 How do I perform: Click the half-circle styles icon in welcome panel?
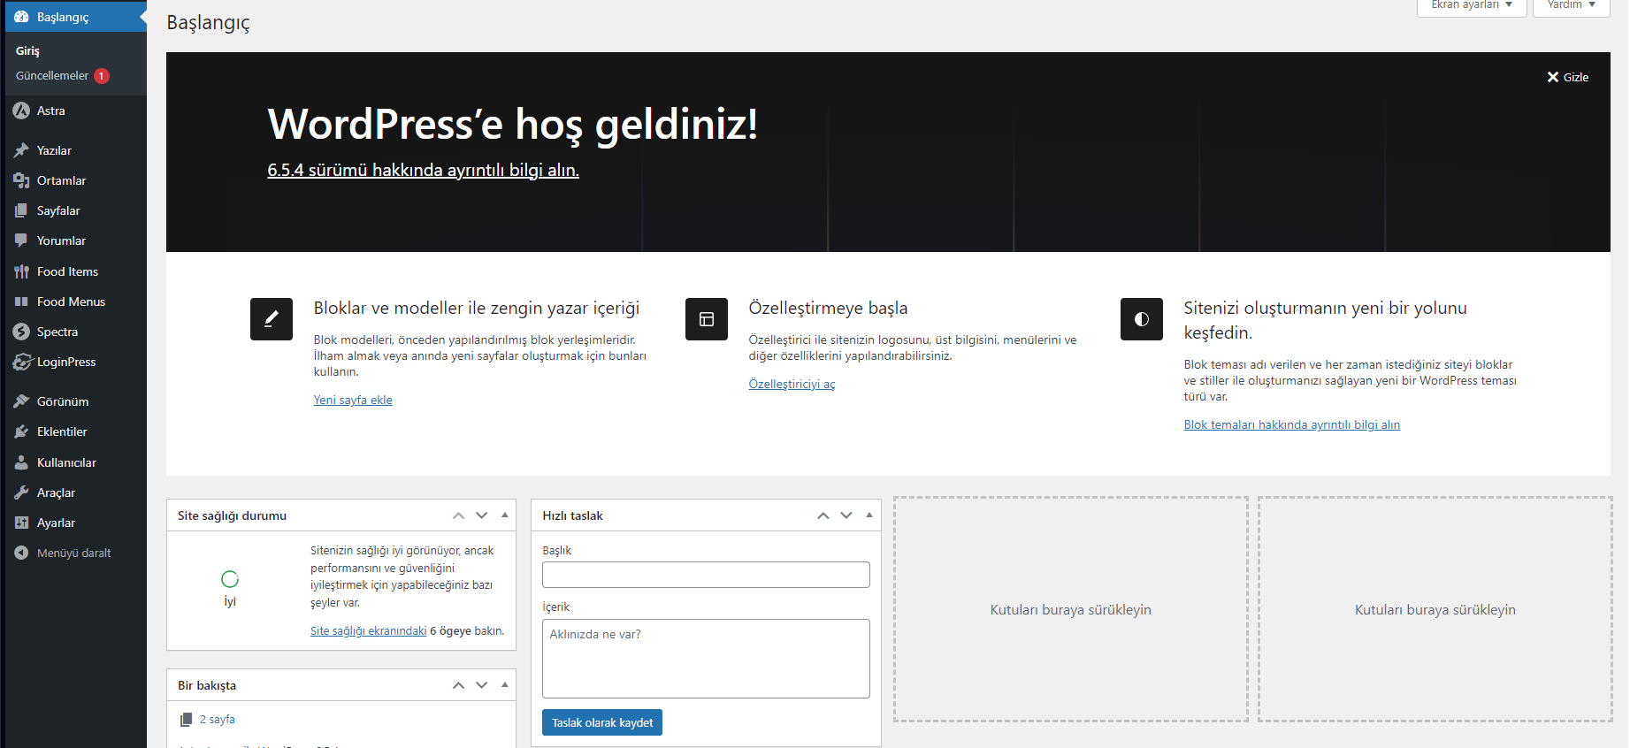[x=1142, y=319]
